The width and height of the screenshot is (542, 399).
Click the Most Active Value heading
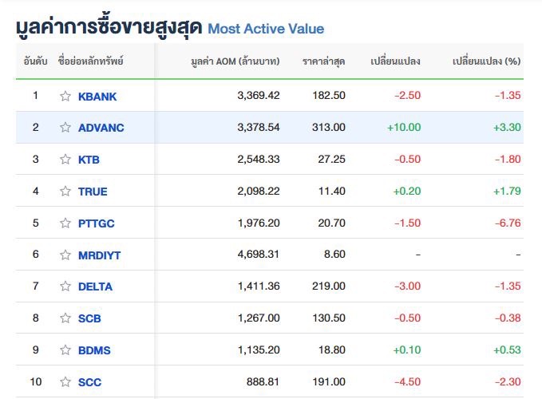point(266,29)
